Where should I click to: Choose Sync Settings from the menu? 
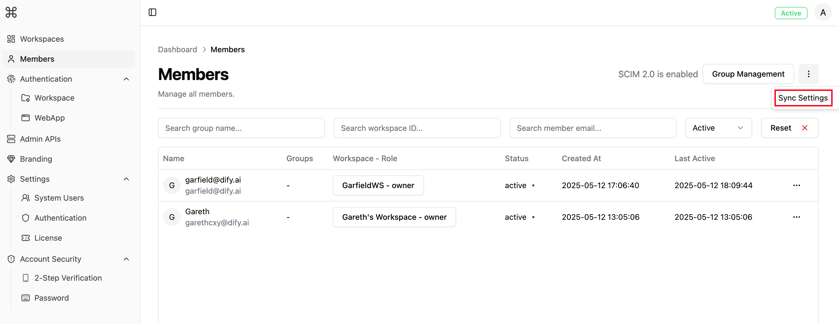coord(803,98)
